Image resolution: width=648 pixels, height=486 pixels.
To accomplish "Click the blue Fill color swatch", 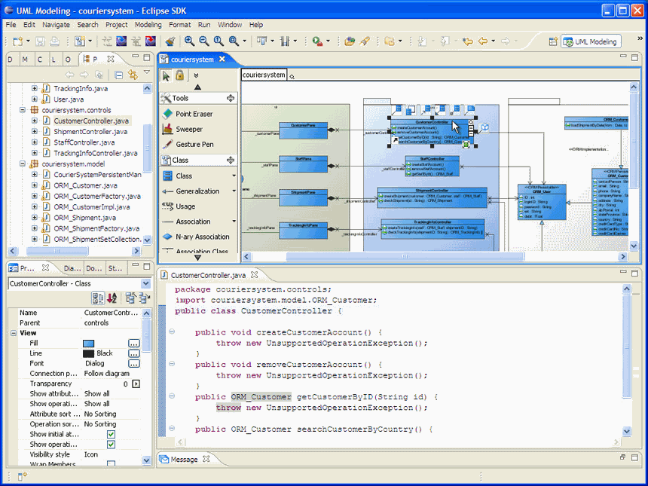I will tap(89, 344).
